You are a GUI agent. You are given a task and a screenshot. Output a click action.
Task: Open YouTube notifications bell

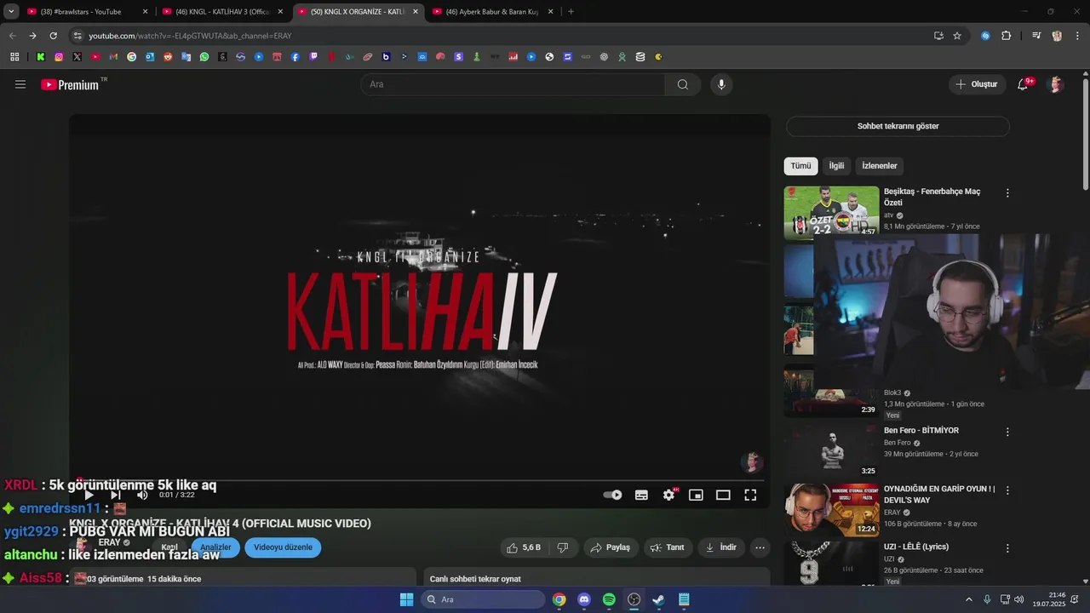click(x=1023, y=84)
